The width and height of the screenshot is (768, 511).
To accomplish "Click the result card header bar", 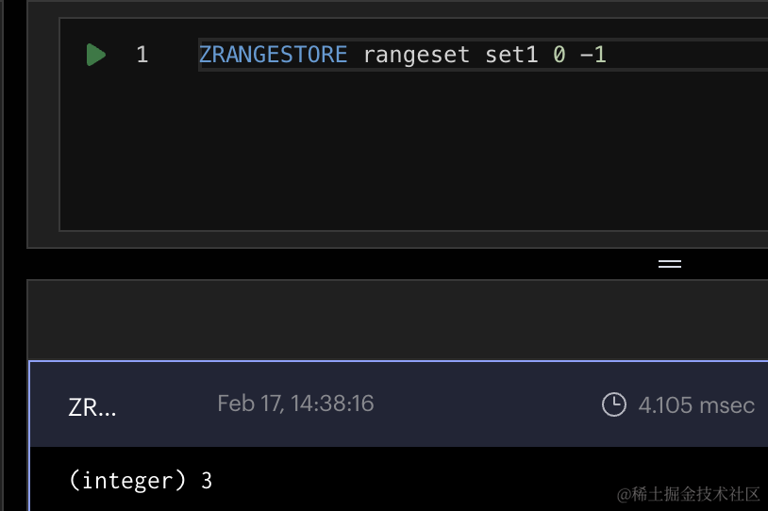I will pyautogui.click(x=472, y=405).
